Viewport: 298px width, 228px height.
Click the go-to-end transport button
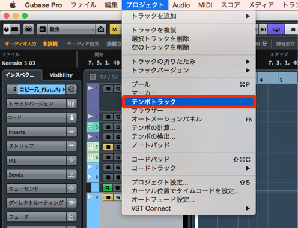[x=263, y=29]
